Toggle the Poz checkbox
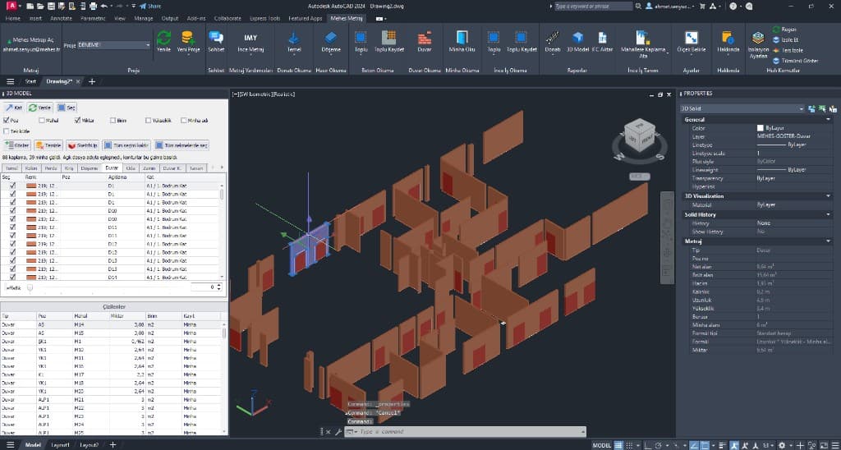The width and height of the screenshot is (841, 450). (7, 120)
